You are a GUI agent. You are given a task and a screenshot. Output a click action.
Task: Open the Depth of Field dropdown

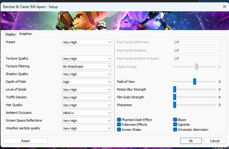[x=87, y=82]
